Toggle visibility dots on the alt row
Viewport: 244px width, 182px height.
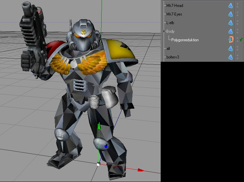coord(237,48)
